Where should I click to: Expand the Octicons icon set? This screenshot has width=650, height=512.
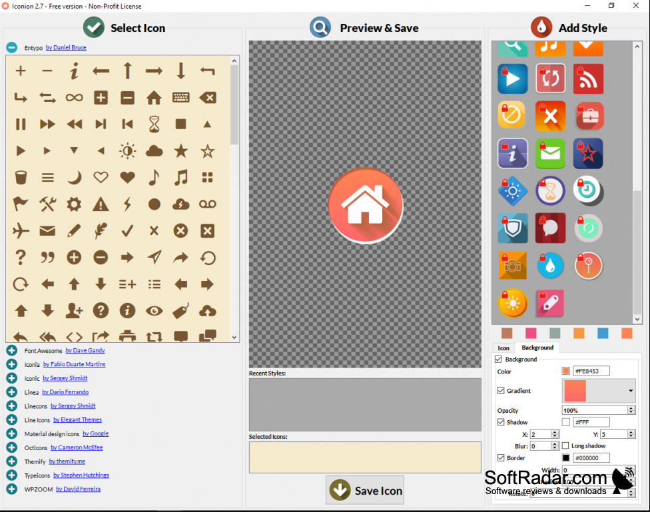click(x=11, y=447)
